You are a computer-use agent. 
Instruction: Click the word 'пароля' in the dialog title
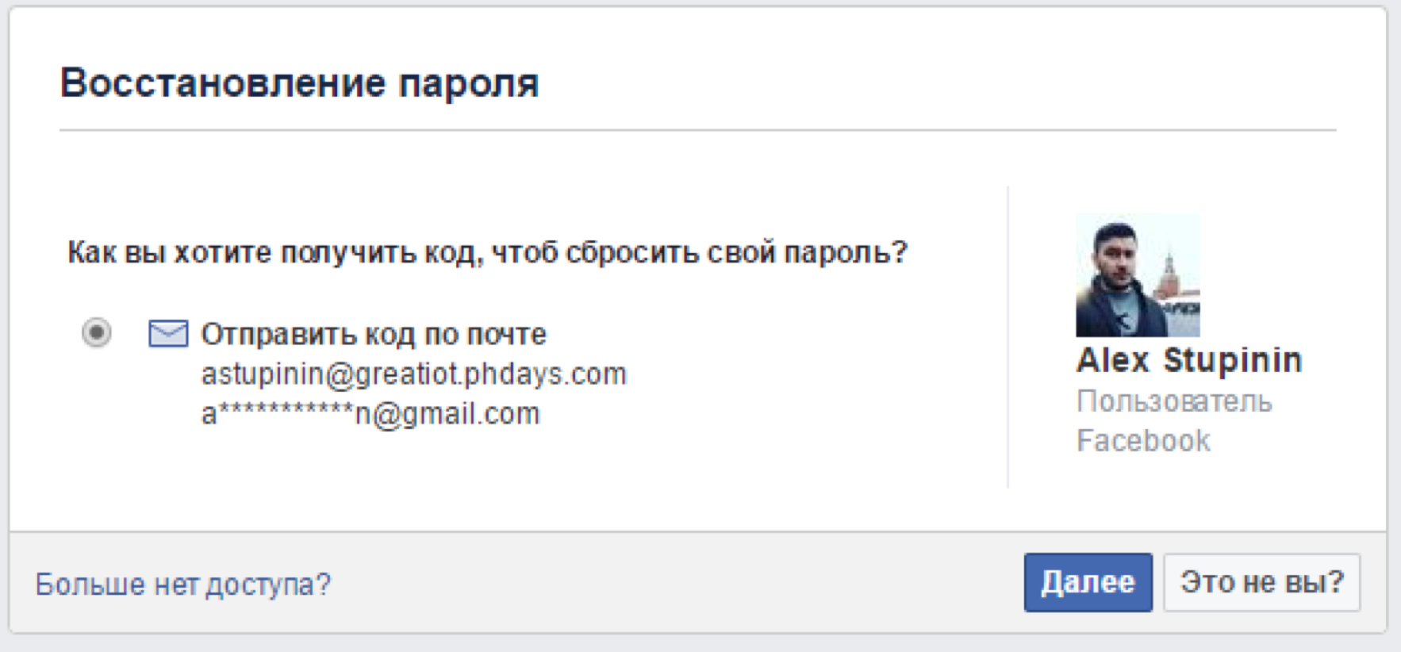468,83
